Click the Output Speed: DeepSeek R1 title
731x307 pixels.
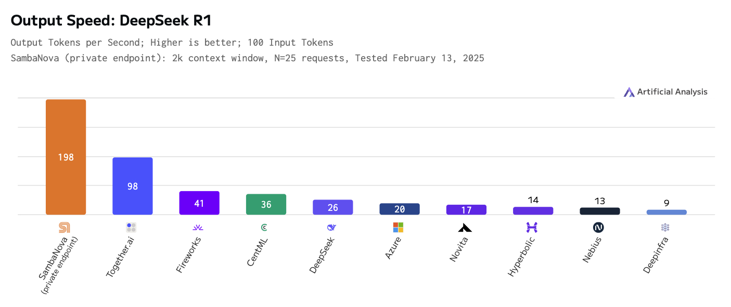(111, 21)
